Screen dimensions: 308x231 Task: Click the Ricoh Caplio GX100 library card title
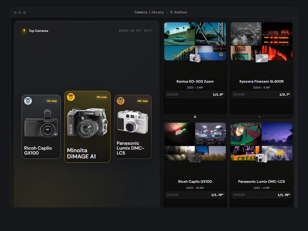(x=195, y=181)
